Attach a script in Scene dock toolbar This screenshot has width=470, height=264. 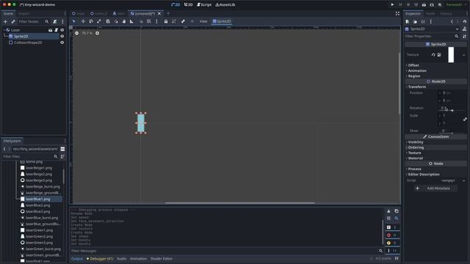pyautogui.click(x=55, y=21)
